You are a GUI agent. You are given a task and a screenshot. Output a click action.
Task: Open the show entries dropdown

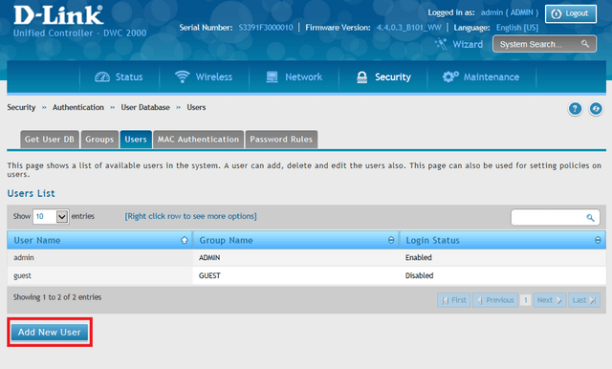coord(51,216)
